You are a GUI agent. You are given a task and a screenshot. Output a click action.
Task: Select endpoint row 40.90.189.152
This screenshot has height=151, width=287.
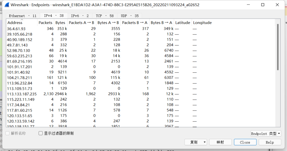[140, 40]
